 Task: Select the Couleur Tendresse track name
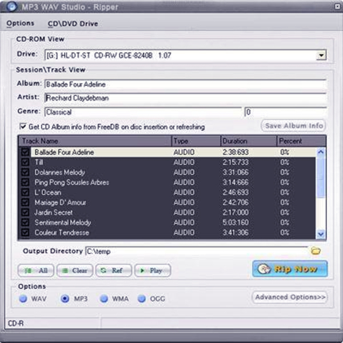tap(62, 233)
